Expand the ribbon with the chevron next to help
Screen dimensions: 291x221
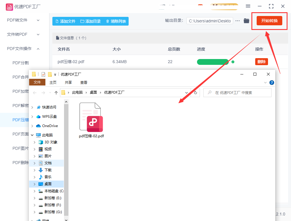click(x=265, y=83)
